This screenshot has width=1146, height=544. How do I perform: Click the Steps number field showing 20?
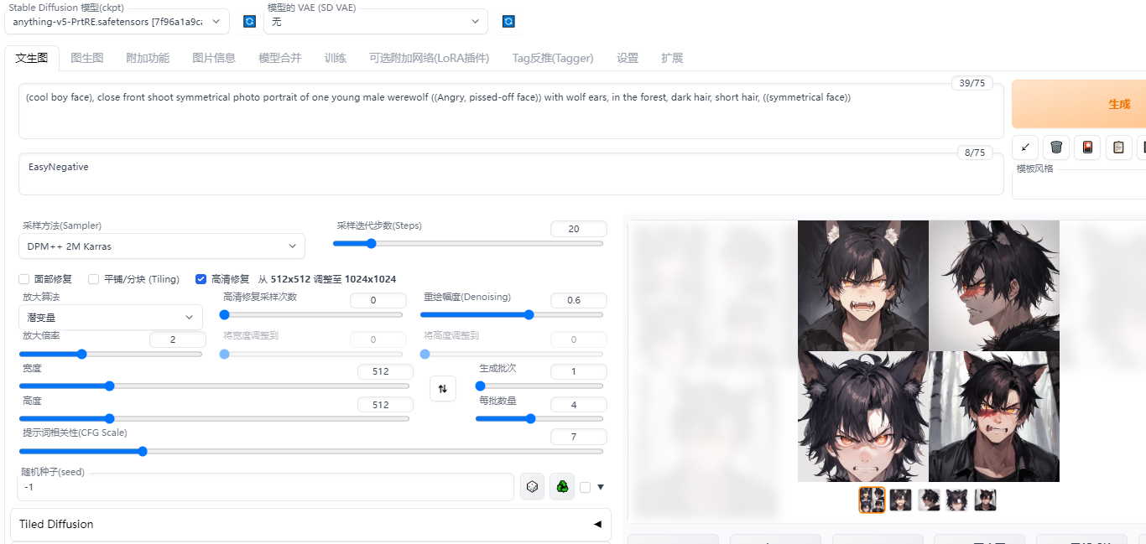(x=579, y=229)
